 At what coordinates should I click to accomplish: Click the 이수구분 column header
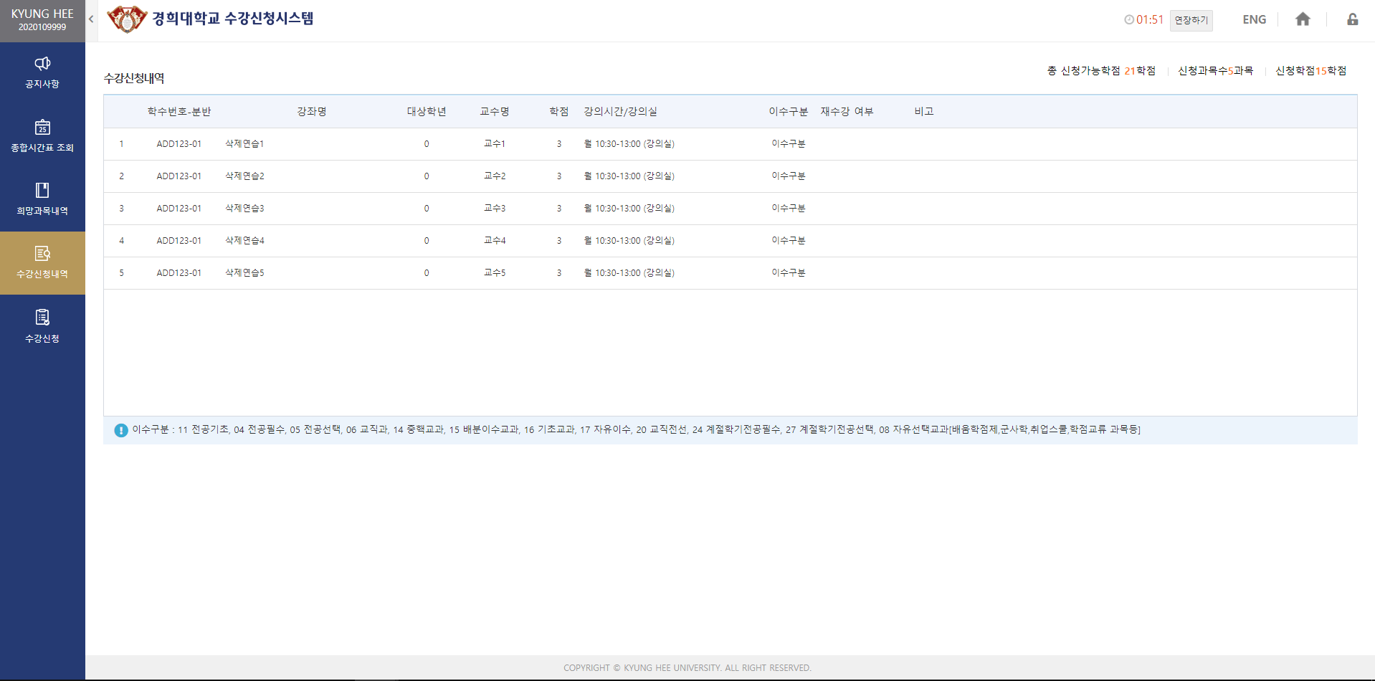pos(789,112)
